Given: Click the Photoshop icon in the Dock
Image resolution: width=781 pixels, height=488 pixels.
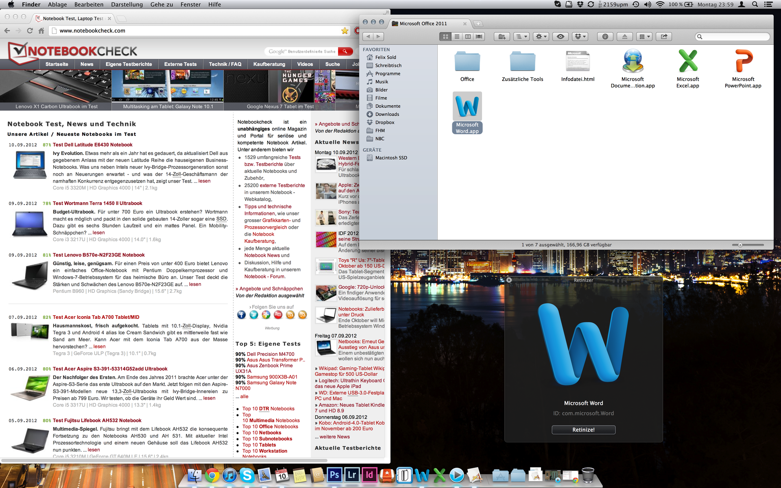Looking at the screenshot, I should [334, 475].
